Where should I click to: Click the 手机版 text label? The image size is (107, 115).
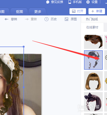tap(77, 2)
